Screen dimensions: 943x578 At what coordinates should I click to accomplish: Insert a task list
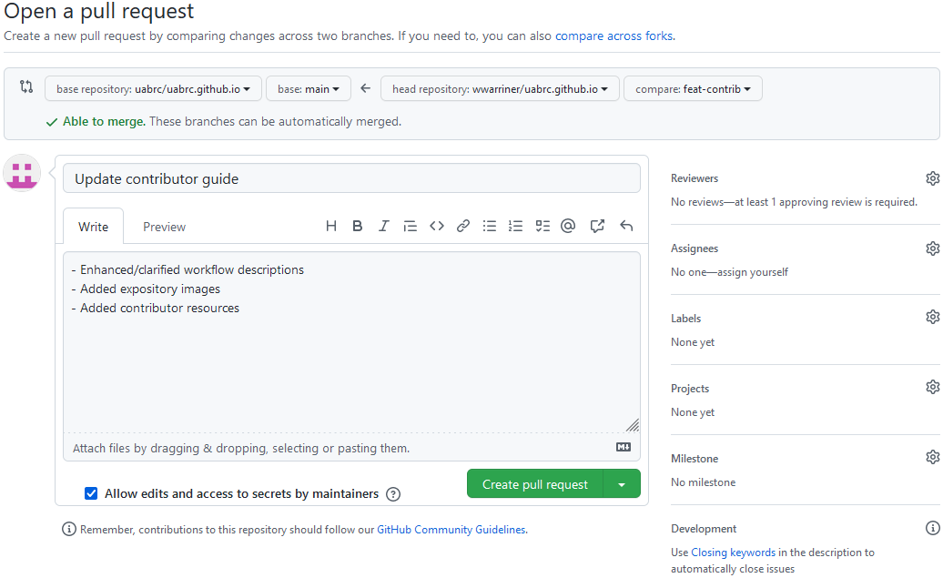542,227
